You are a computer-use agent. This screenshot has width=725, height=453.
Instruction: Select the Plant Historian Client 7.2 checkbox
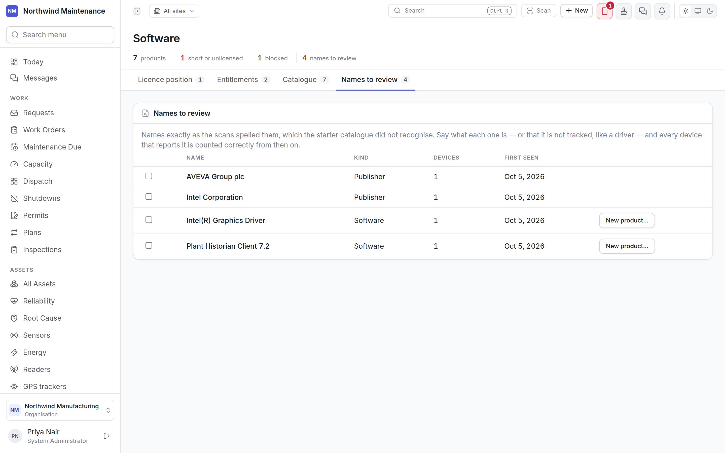coord(149,245)
